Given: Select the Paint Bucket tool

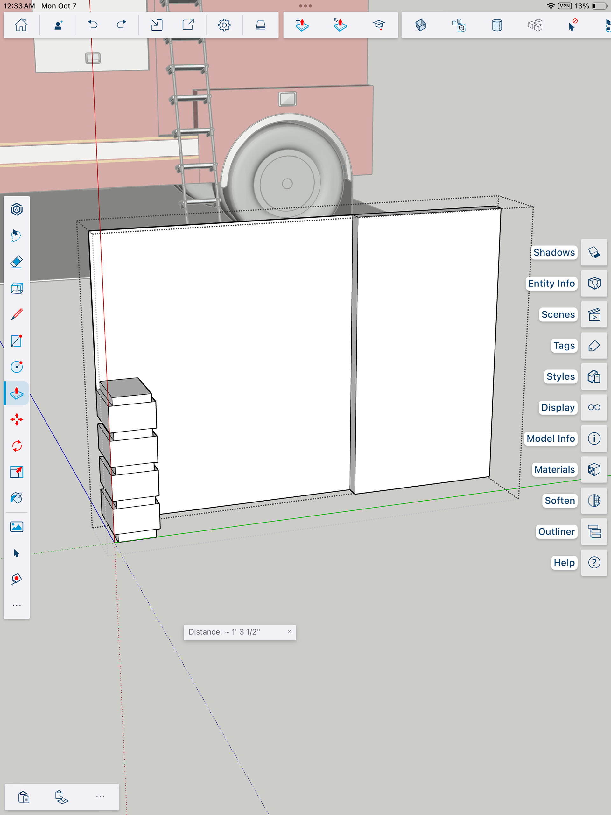Looking at the screenshot, I should pyautogui.click(x=17, y=498).
